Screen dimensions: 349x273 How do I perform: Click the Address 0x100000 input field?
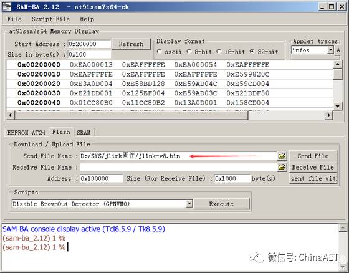point(101,178)
